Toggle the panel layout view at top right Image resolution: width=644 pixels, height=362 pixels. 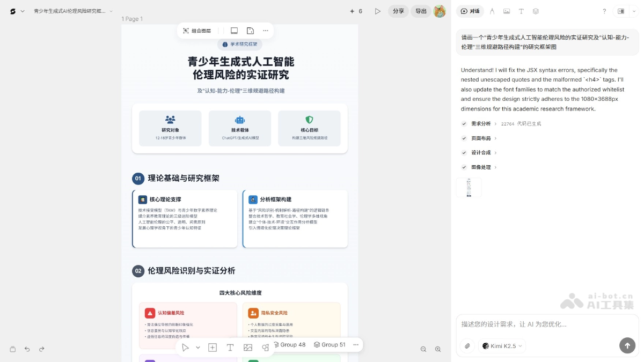tap(621, 11)
